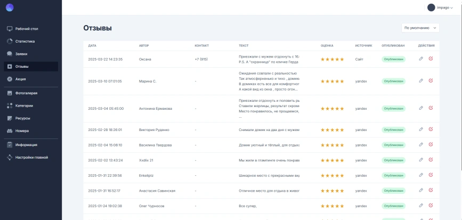Click date 2025-03-22 14:23:35

point(105,59)
